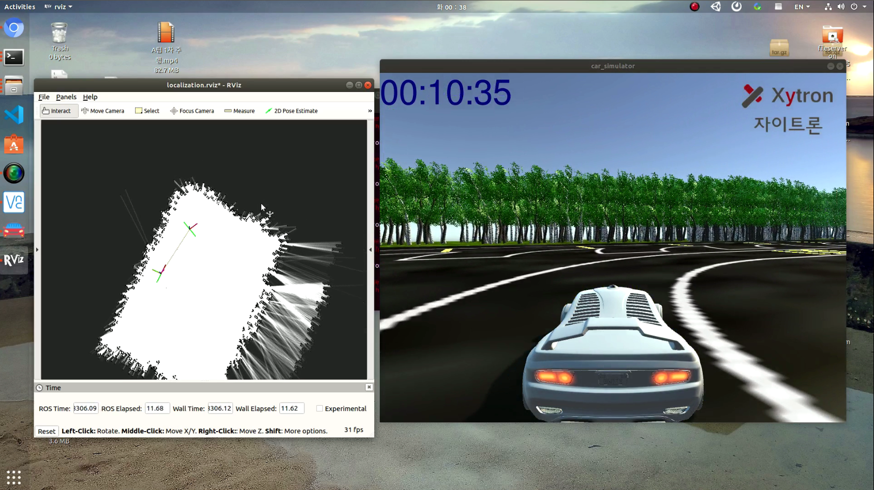Select the Trash desktop icon
The height and width of the screenshot is (490, 874).
click(60, 41)
